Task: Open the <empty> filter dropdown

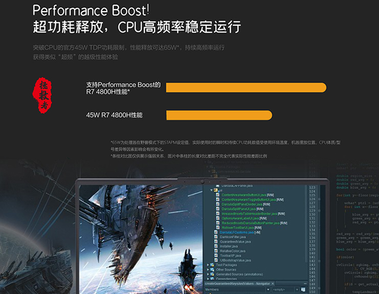Action: tap(297, 289)
